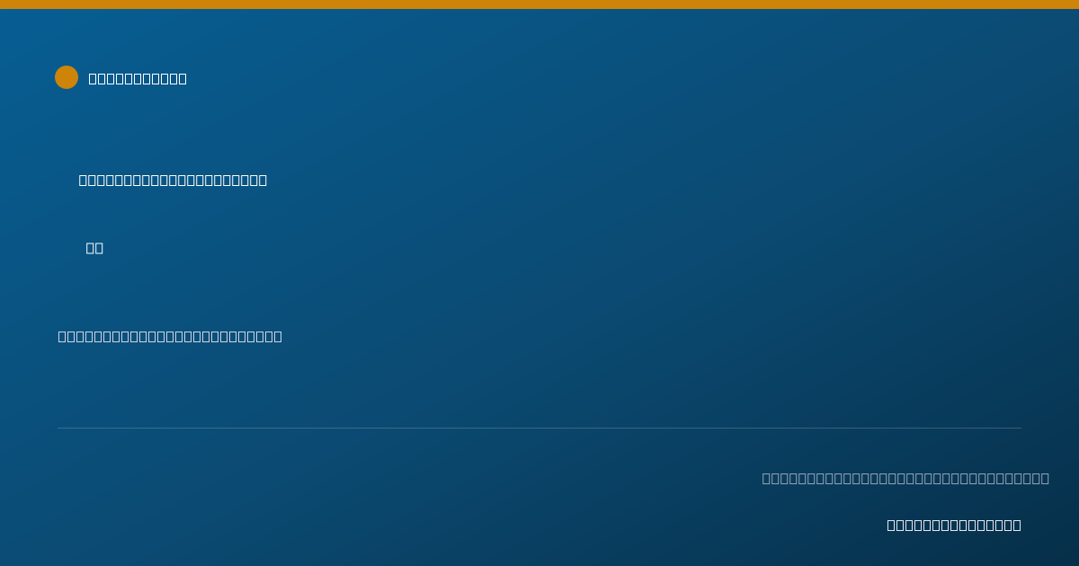Select the brand text beside the orange circle

coord(138,78)
